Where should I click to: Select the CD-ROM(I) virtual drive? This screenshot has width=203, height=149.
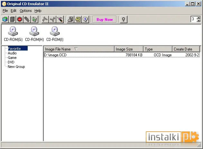pyautogui.click(x=55, y=34)
